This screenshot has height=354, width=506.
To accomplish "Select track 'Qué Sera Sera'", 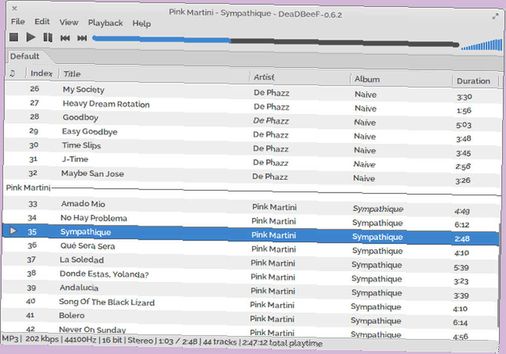I will tap(88, 246).
